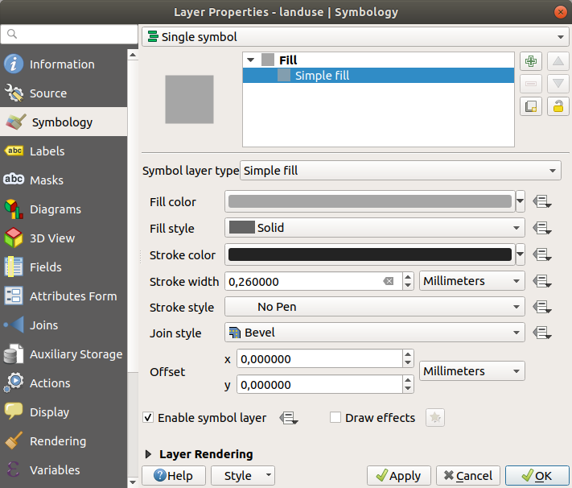
Task: Open the Style menu button
Action: point(242,475)
